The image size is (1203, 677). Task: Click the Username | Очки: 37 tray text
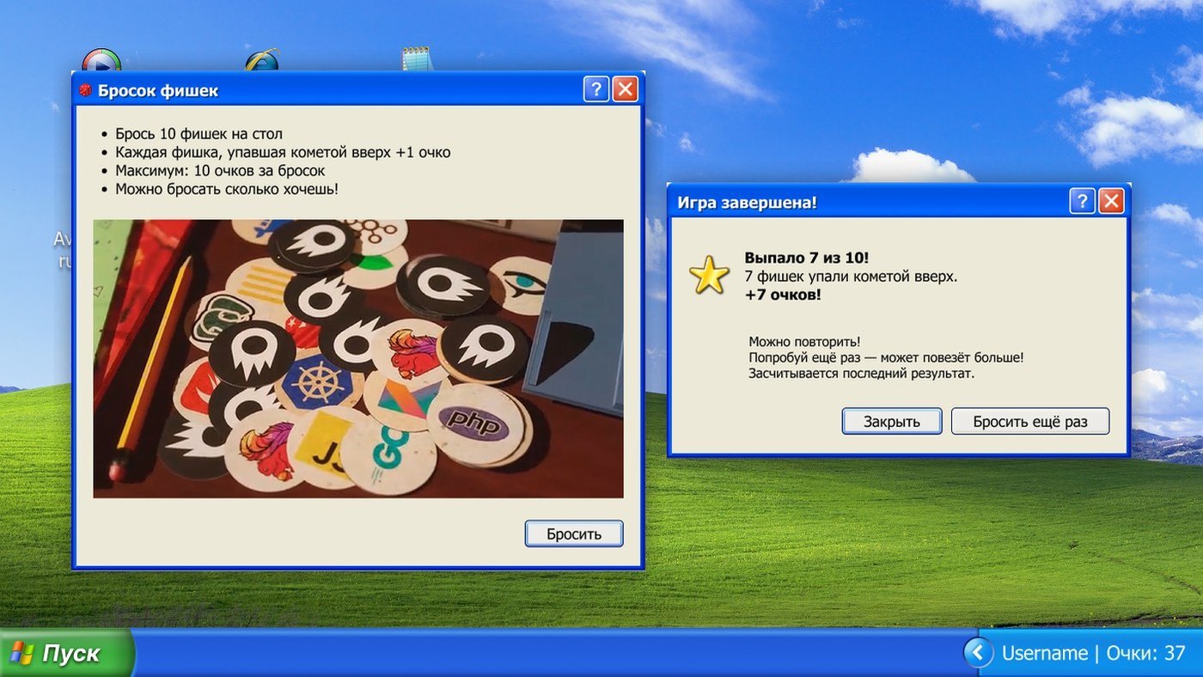1093,653
